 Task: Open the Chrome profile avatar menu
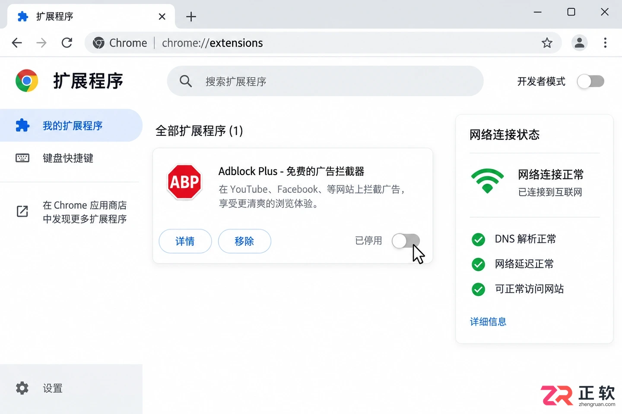point(579,43)
